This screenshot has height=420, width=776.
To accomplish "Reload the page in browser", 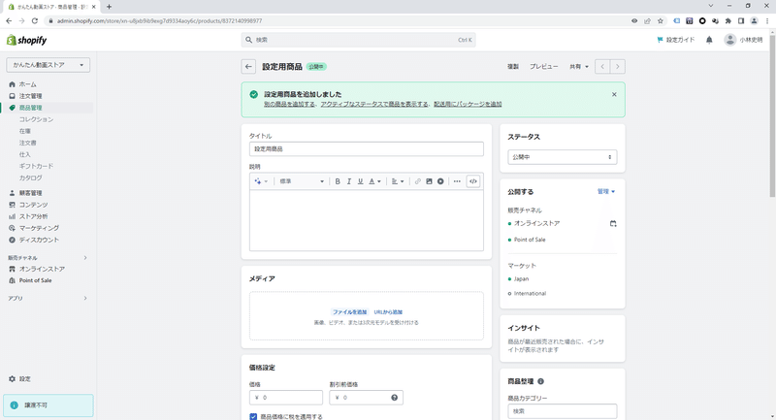I will pos(35,20).
